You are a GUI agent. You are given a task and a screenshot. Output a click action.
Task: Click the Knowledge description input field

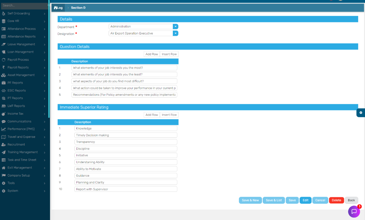[125, 128]
